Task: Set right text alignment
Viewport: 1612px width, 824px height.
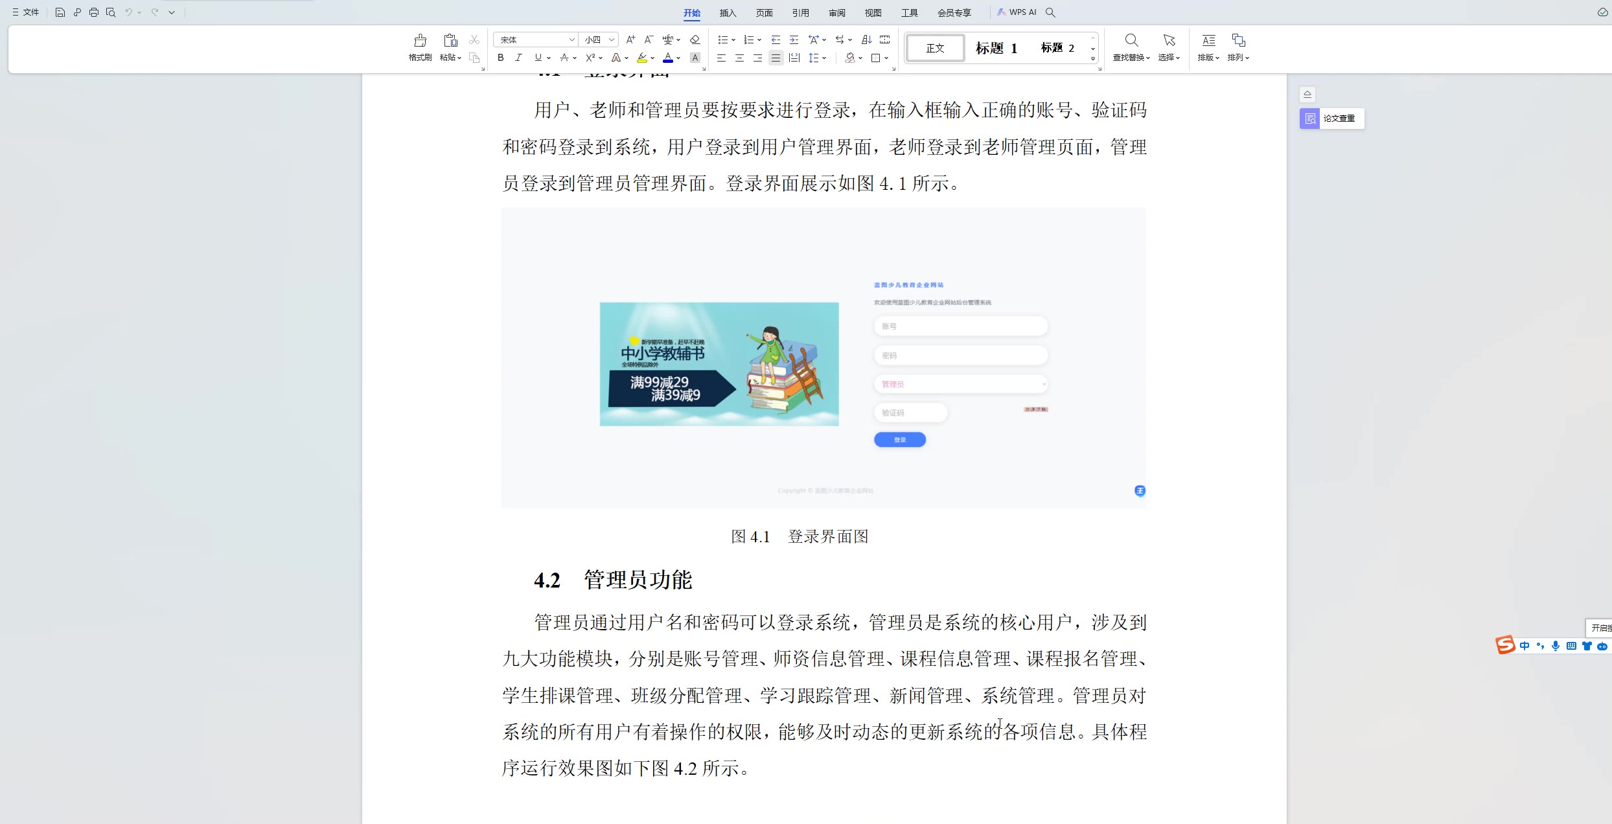Action: coord(757,58)
